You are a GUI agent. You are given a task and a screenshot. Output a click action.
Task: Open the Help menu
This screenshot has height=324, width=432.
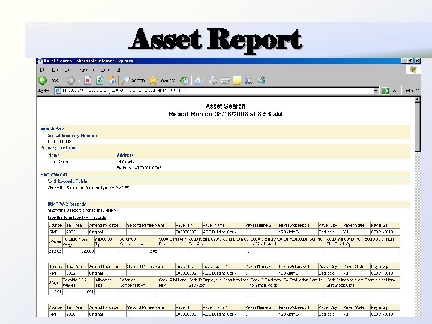tap(121, 70)
